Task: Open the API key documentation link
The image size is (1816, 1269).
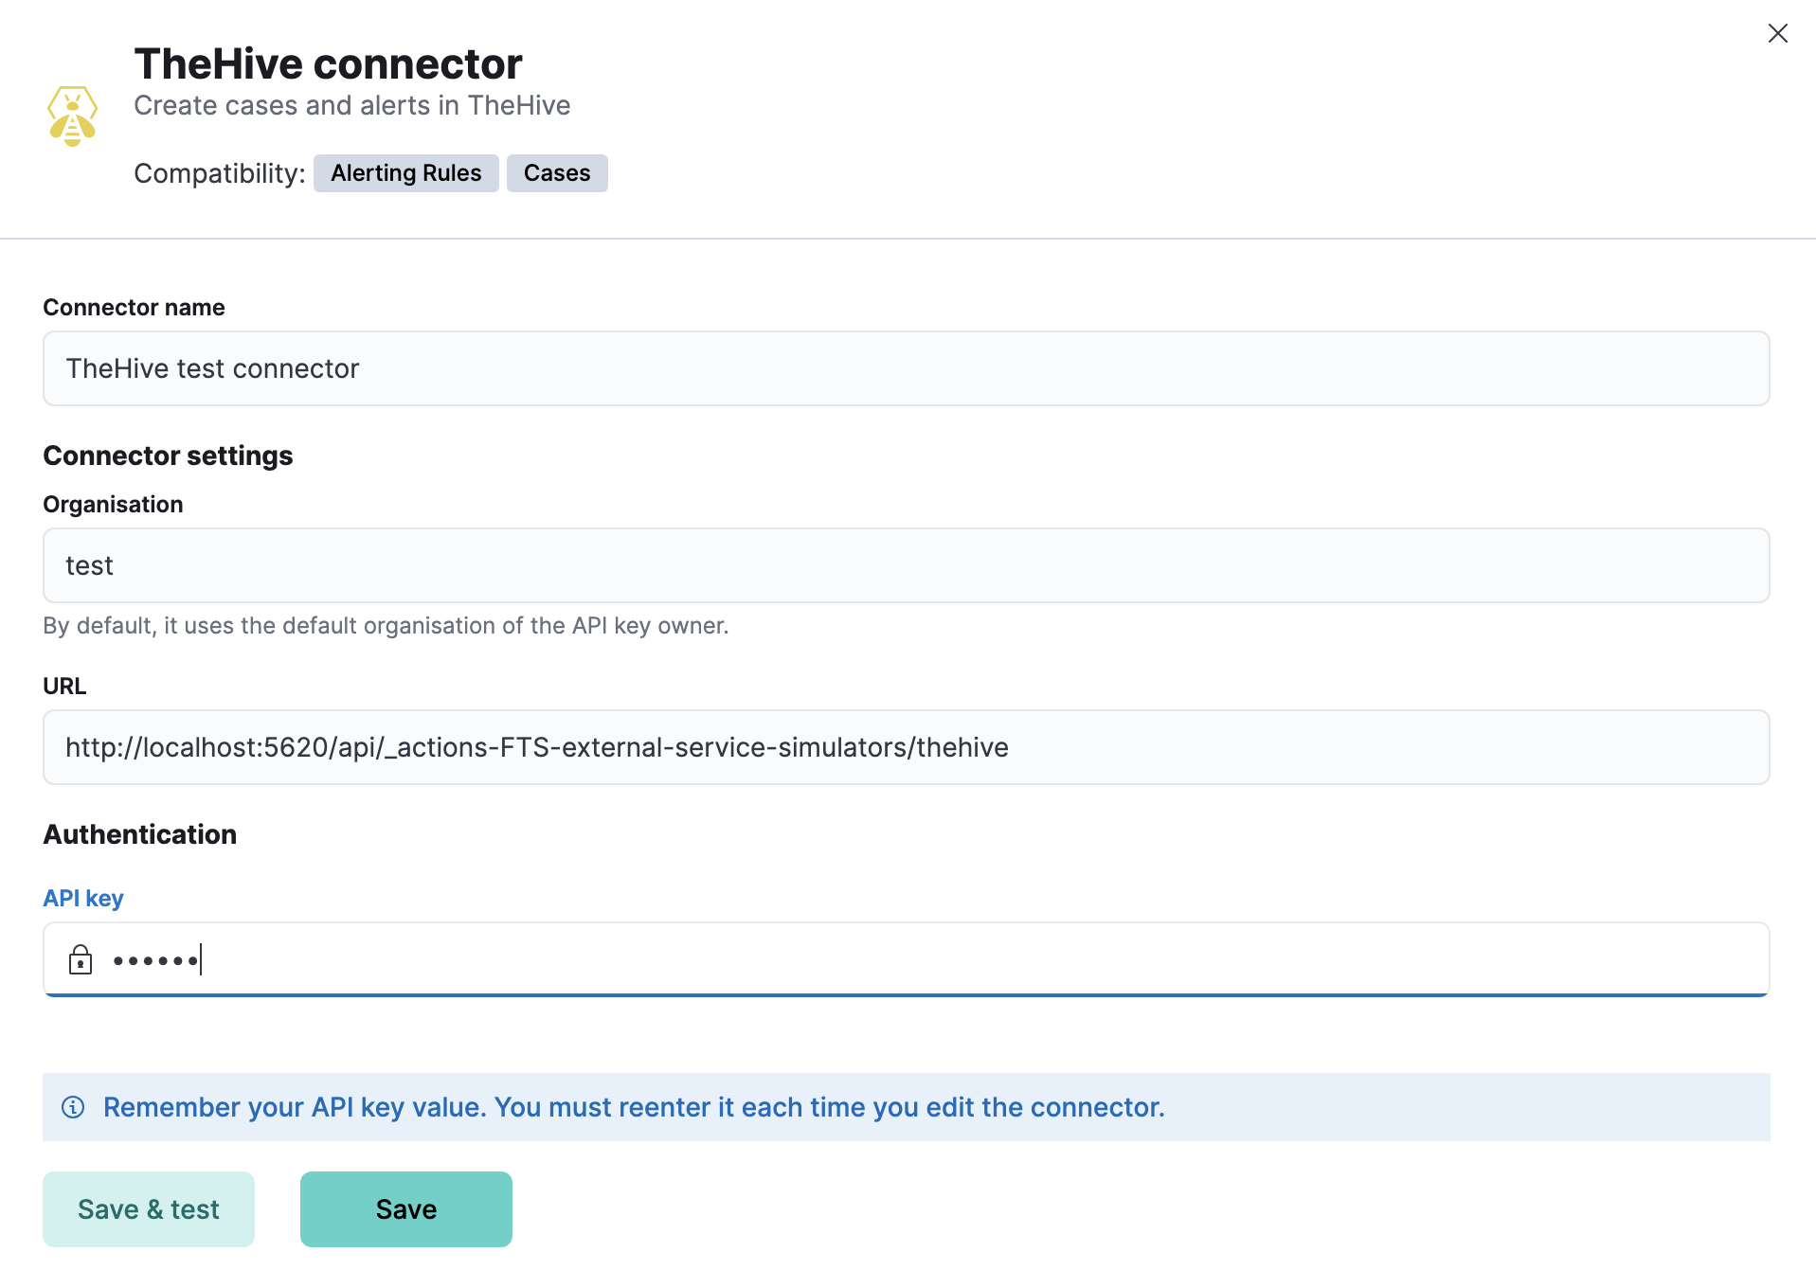Action: [82, 897]
